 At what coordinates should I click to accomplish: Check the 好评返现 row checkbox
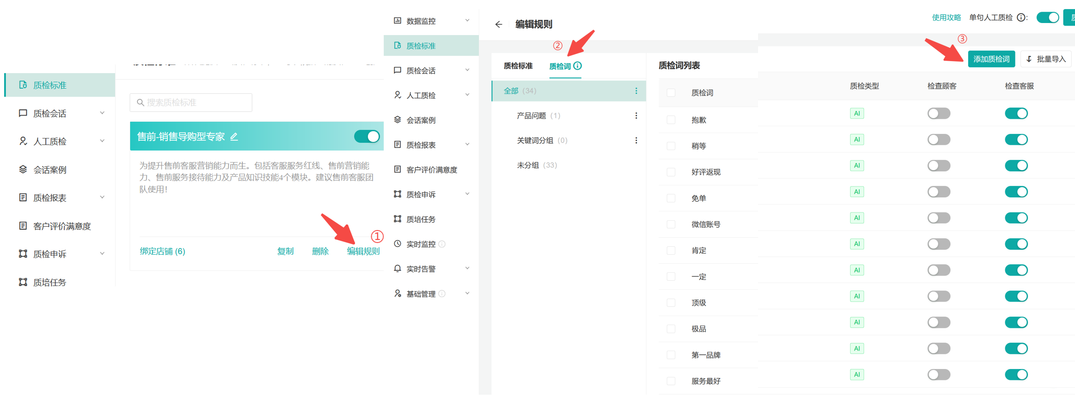coord(671,172)
